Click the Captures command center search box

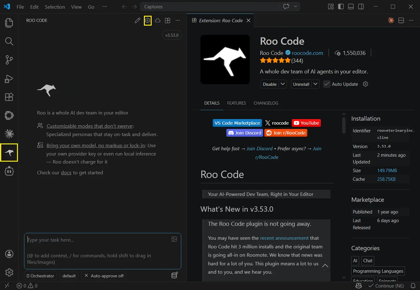click(211, 6)
